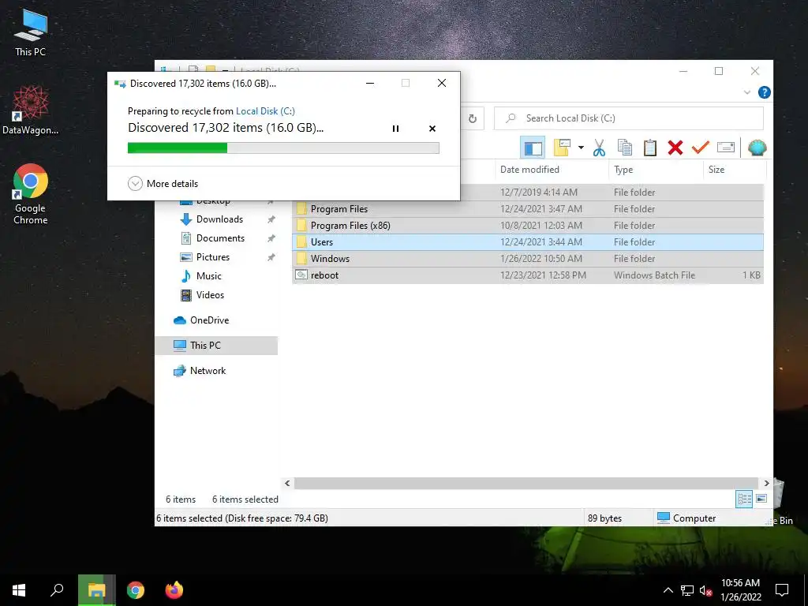Screen dimensions: 808x606
Task: Click the horizontal scrollbar left arrow
Action: click(x=287, y=484)
